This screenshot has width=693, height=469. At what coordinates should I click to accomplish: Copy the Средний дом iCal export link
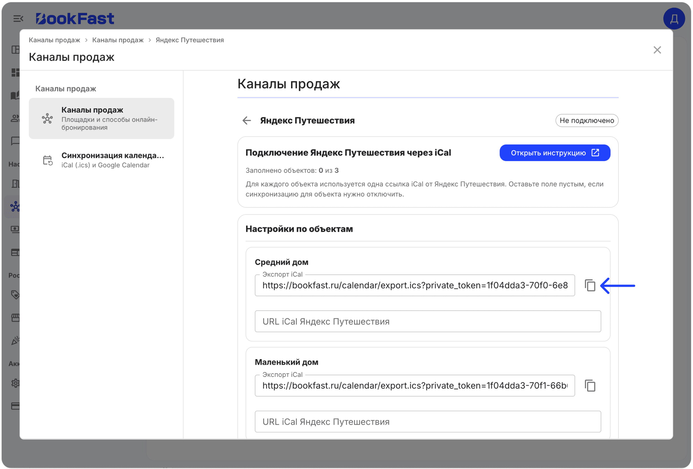590,285
